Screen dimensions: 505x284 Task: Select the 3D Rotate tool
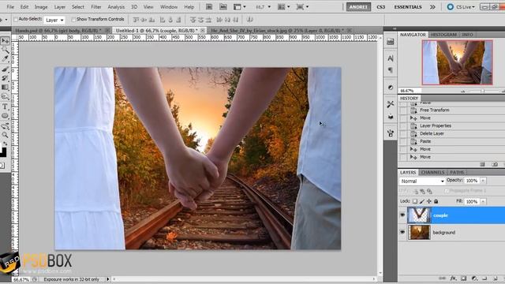click(x=5, y=126)
